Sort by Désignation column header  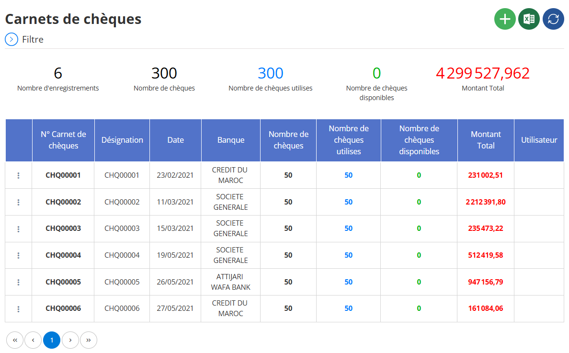[x=122, y=140]
